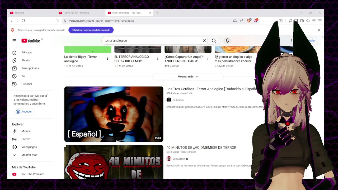This screenshot has height=190, width=338.
Task: Open the Brave Shields lion icon
Action: pyautogui.click(x=249, y=21)
